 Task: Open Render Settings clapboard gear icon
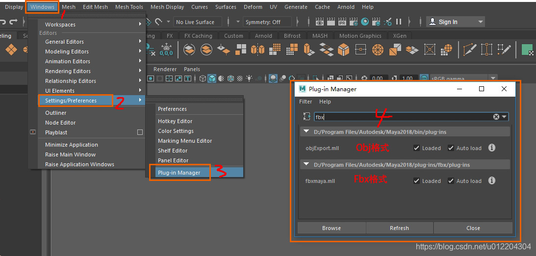tap(354, 22)
